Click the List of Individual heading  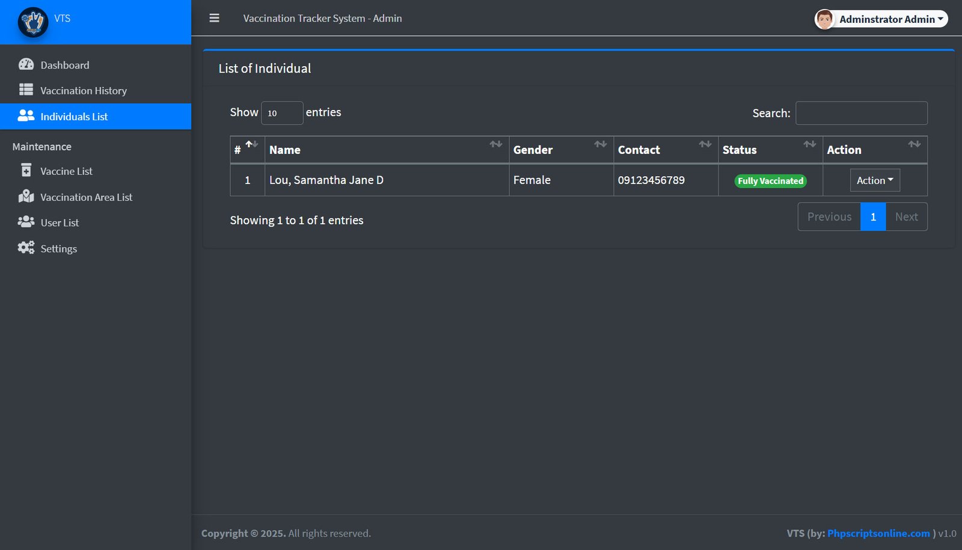click(x=265, y=69)
